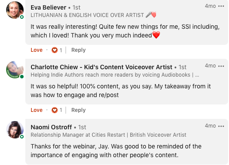The image size is (229, 165).
Task: Toggle Love reaction on Charlotte Chiew's comment
Action: [37, 110]
